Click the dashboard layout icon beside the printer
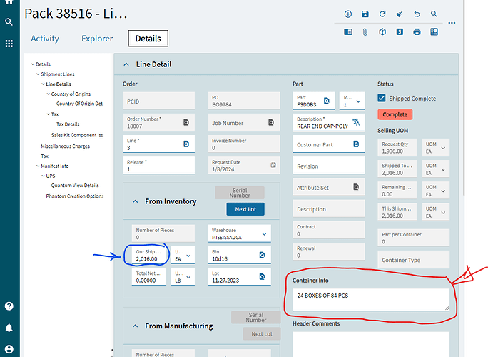 coord(434,32)
